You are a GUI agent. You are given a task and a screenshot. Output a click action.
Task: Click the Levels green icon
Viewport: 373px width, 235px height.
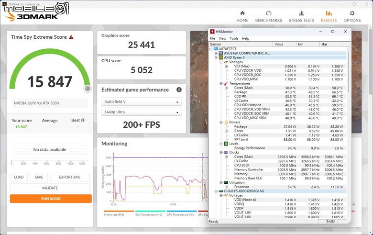226,144
